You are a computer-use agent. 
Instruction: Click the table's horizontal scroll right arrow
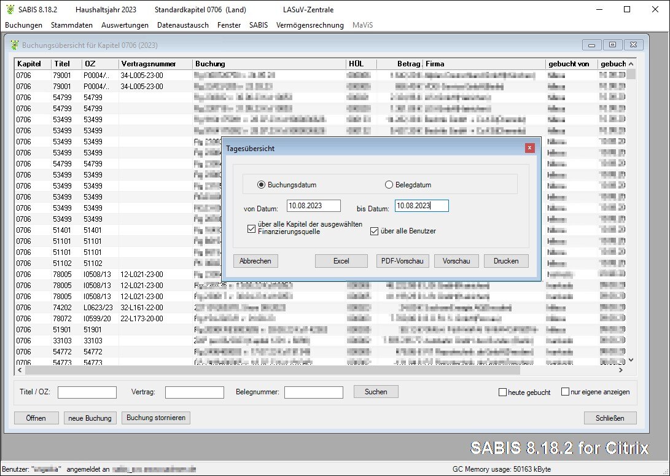621,370
